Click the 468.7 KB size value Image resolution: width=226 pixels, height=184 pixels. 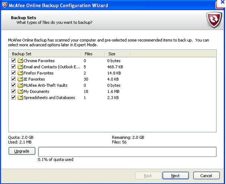coord(115,67)
